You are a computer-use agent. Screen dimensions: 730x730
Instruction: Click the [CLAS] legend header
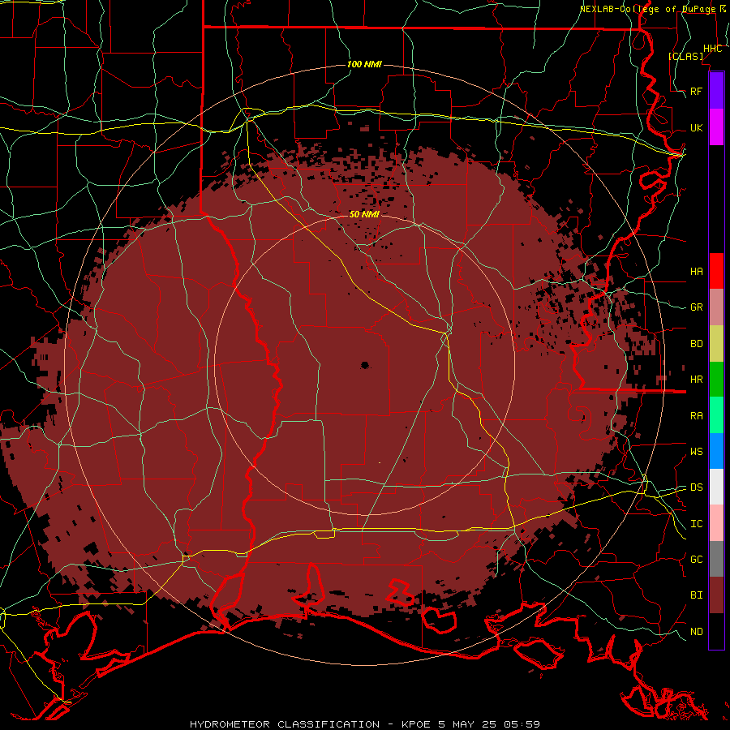(x=685, y=56)
